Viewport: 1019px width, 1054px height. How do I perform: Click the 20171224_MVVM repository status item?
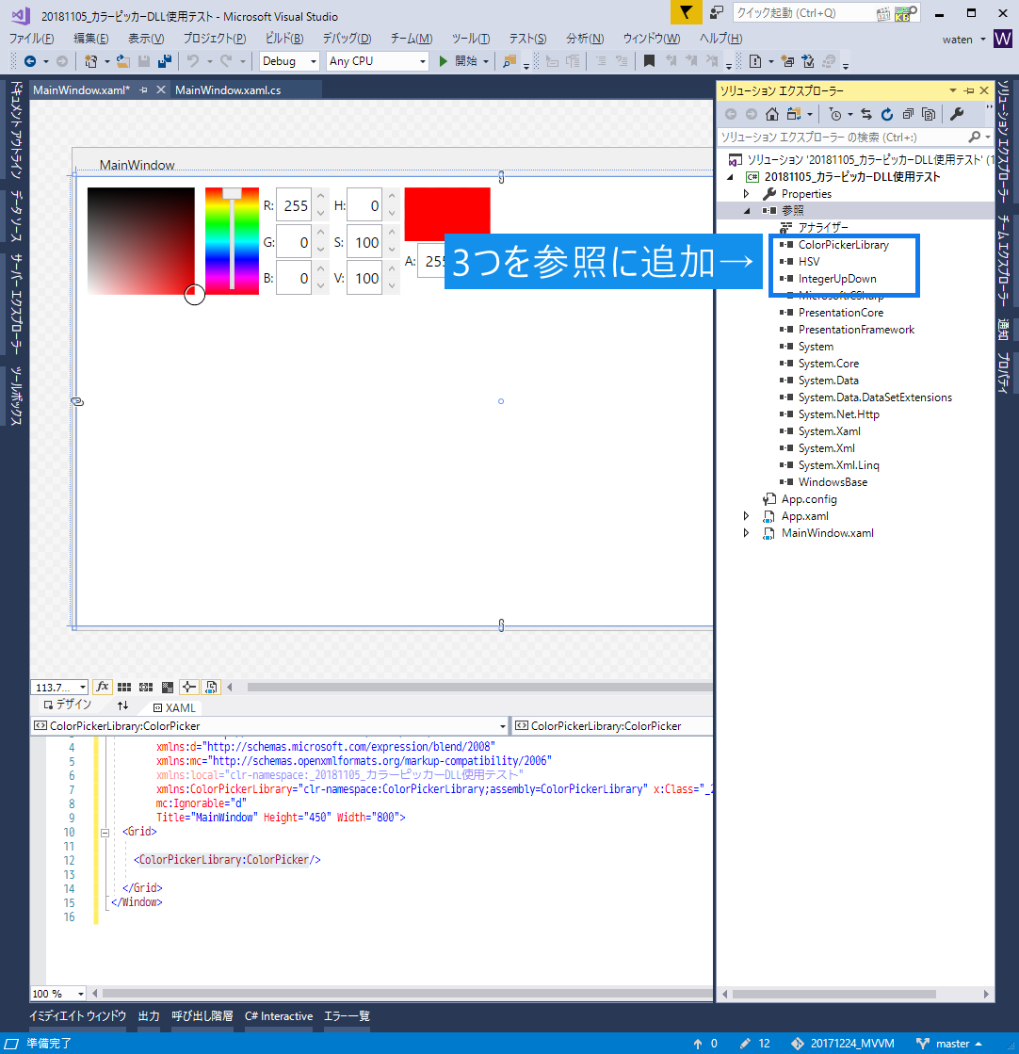(x=843, y=1044)
